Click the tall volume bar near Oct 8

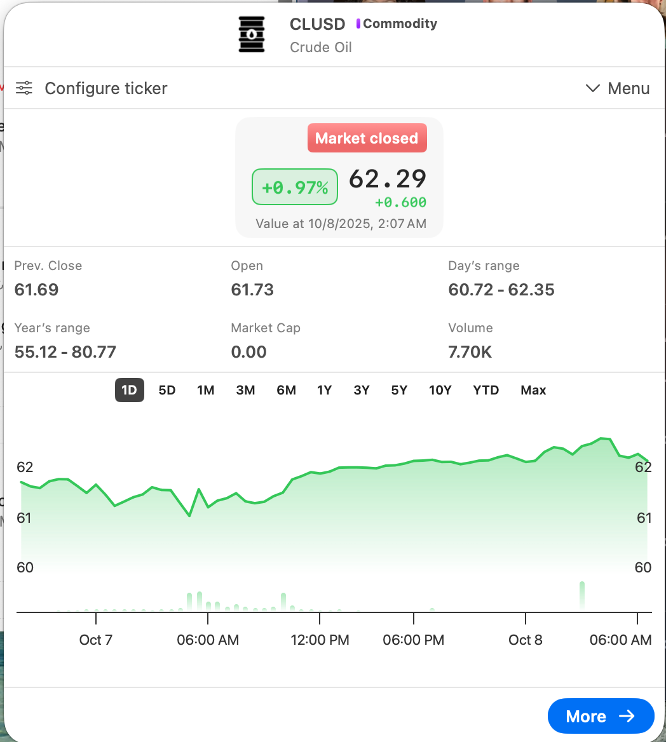click(x=581, y=596)
